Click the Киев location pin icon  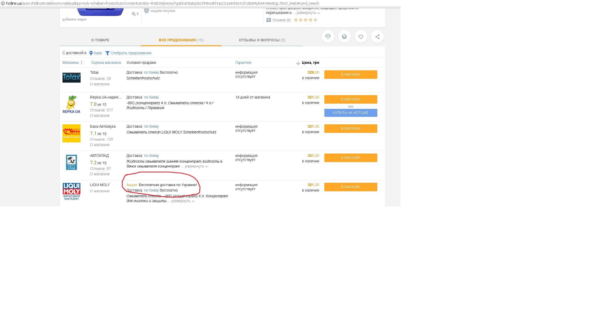[91, 53]
